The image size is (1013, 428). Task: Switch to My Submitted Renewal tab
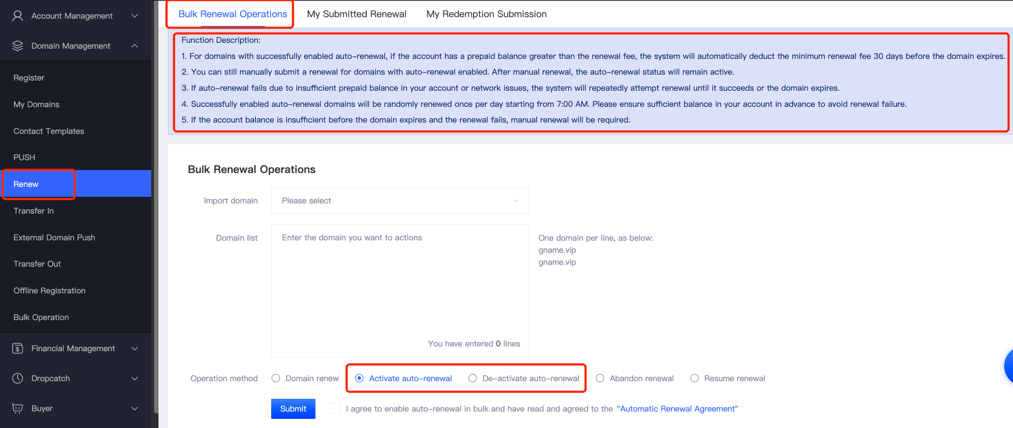pos(356,14)
